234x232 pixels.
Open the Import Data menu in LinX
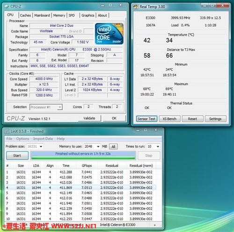pyautogui.click(x=43, y=139)
